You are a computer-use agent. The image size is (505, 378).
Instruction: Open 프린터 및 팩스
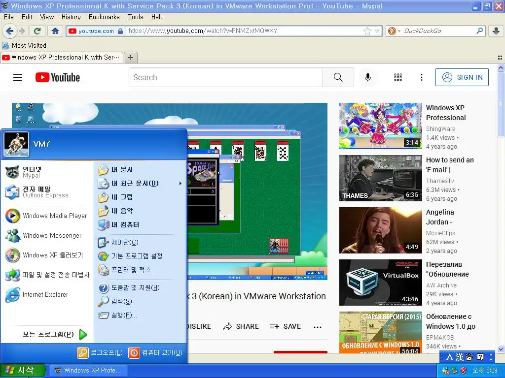pyautogui.click(x=141, y=270)
